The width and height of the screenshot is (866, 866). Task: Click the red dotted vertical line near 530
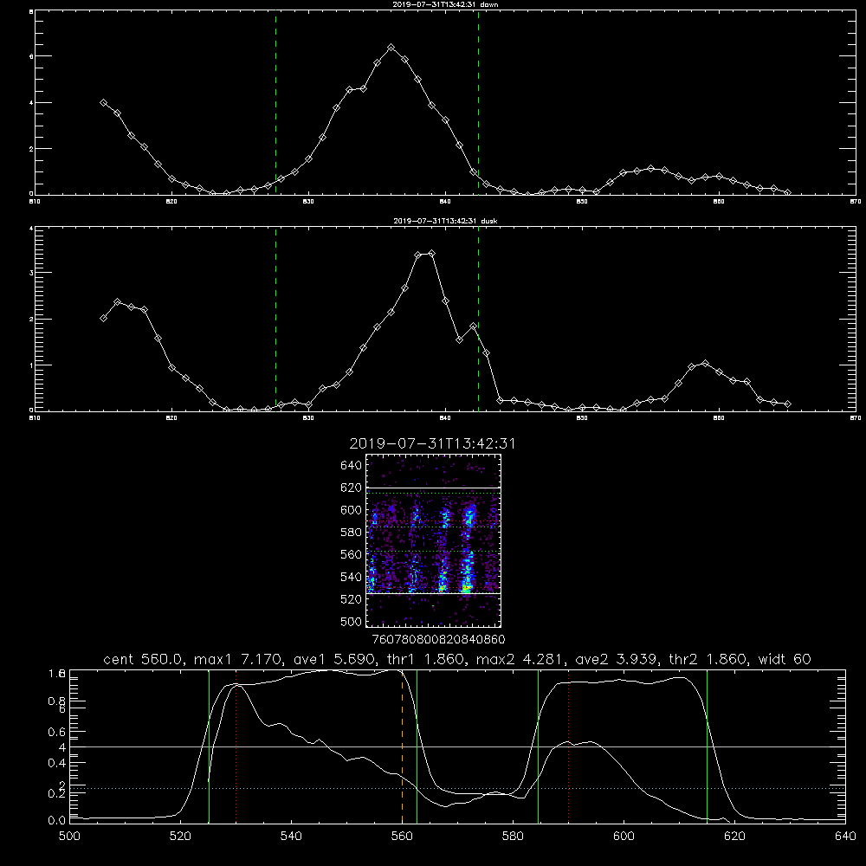point(236,746)
